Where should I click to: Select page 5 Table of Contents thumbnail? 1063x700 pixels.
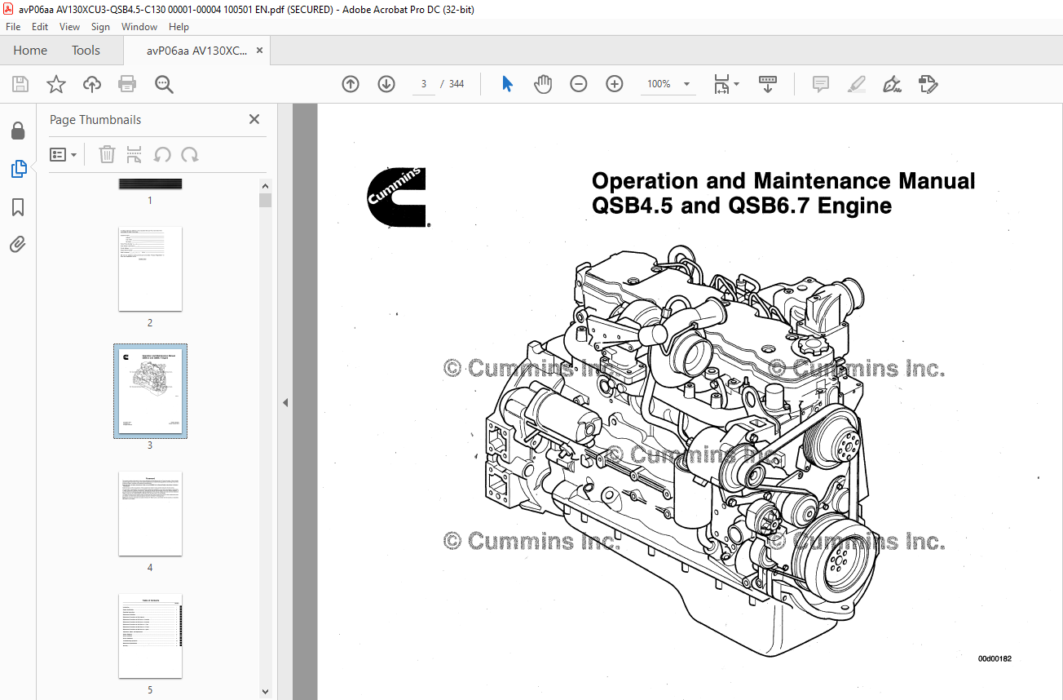tap(150, 636)
